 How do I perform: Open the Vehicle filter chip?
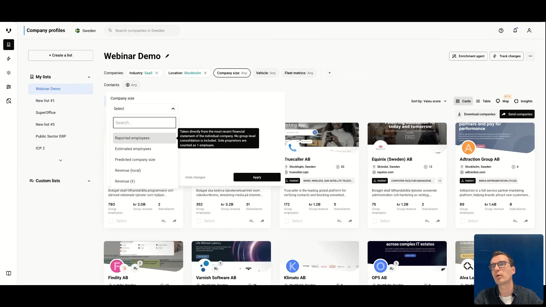tap(266, 73)
